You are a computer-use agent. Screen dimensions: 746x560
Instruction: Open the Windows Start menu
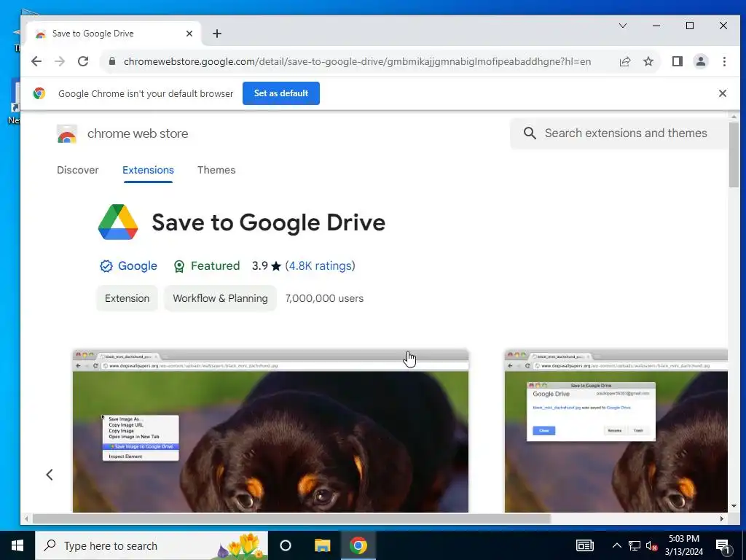click(x=17, y=545)
